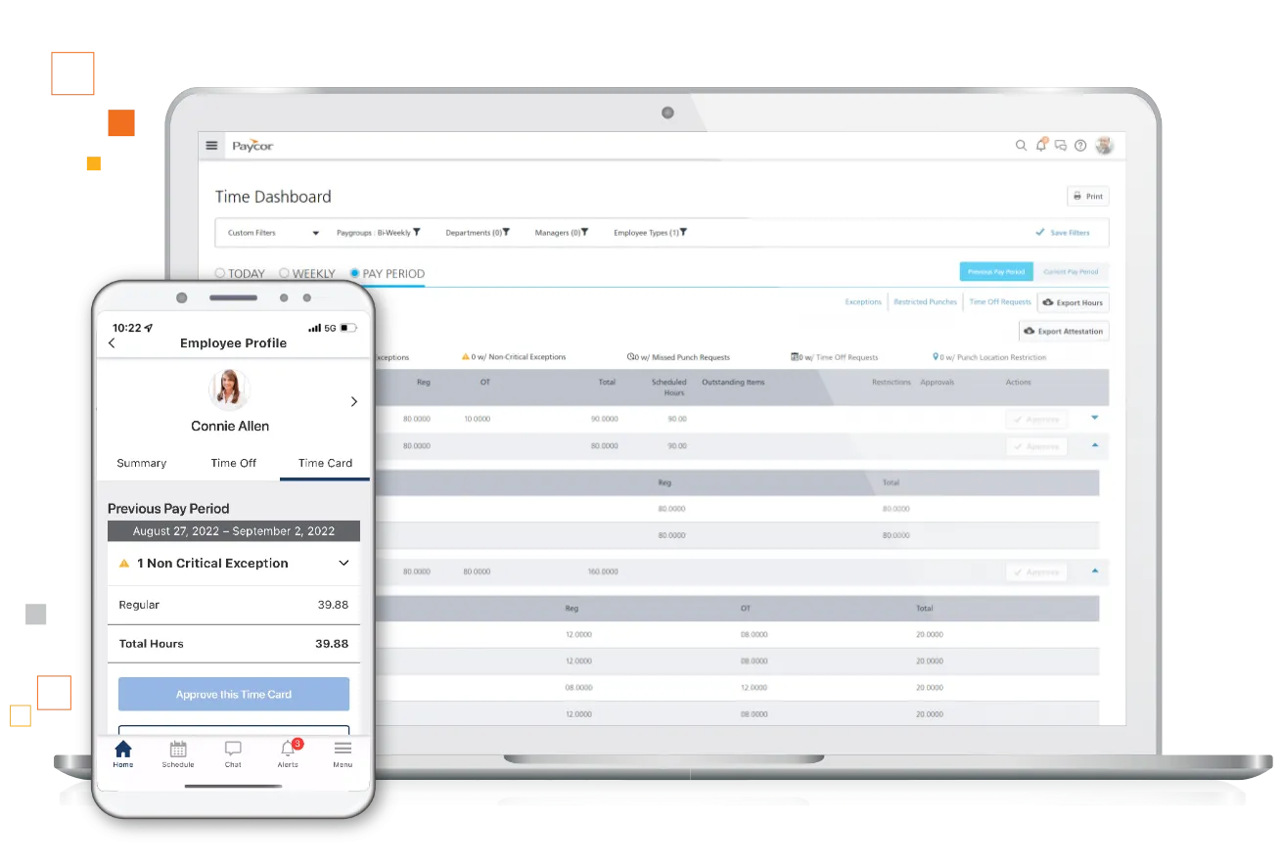Screen dimensions: 1282x865
Task: Open Home in the phone bottom bar
Action: 123,753
